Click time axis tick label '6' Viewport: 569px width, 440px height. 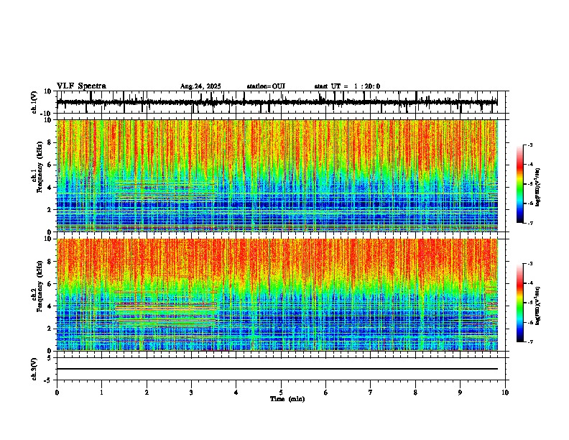click(x=326, y=393)
